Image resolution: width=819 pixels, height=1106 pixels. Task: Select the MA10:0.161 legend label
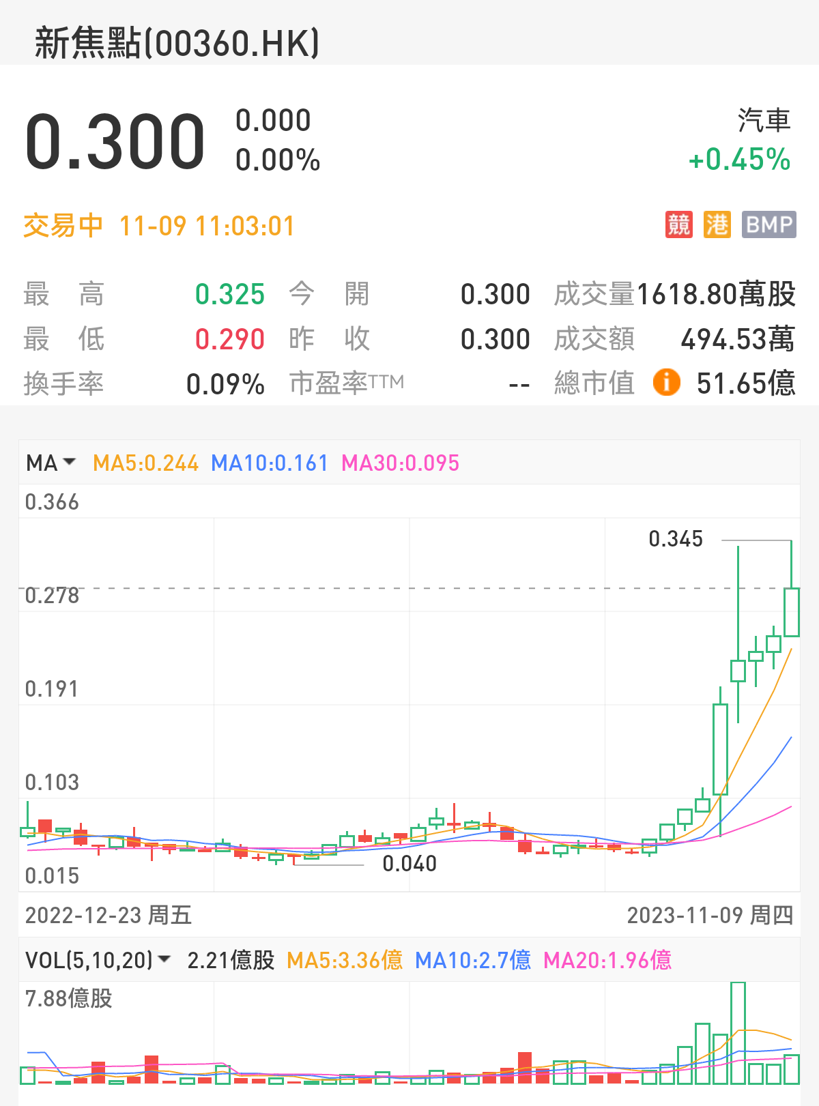270,463
